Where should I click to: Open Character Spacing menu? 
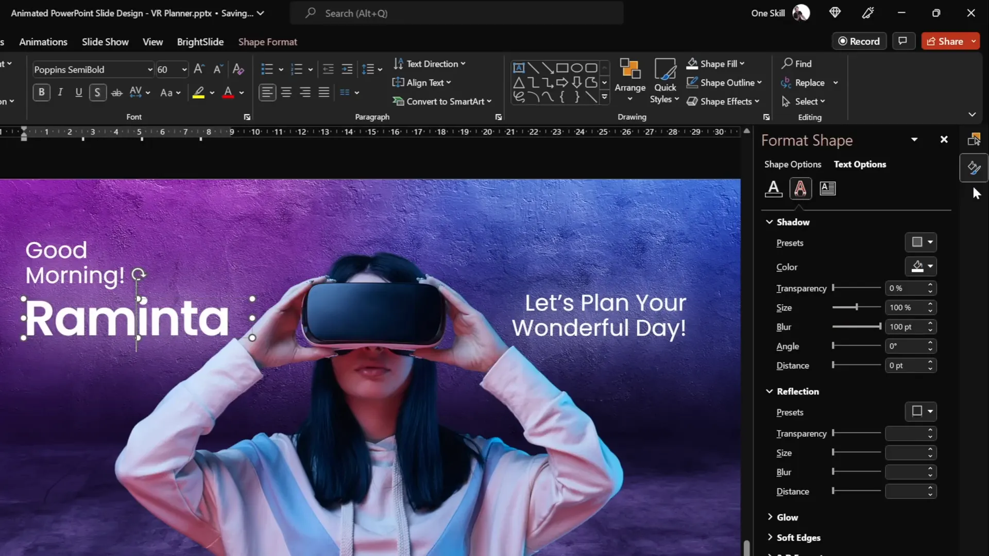pyautogui.click(x=139, y=93)
